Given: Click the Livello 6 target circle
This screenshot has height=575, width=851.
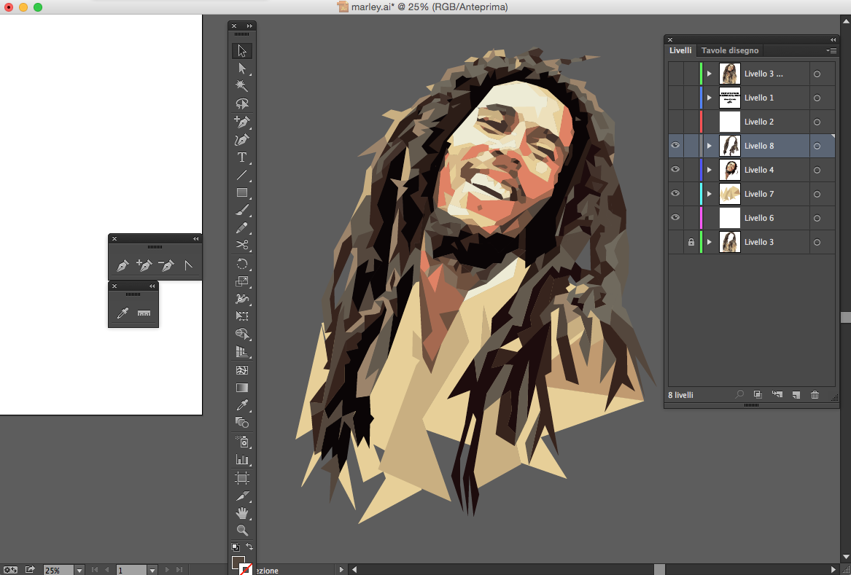Looking at the screenshot, I should (x=817, y=218).
